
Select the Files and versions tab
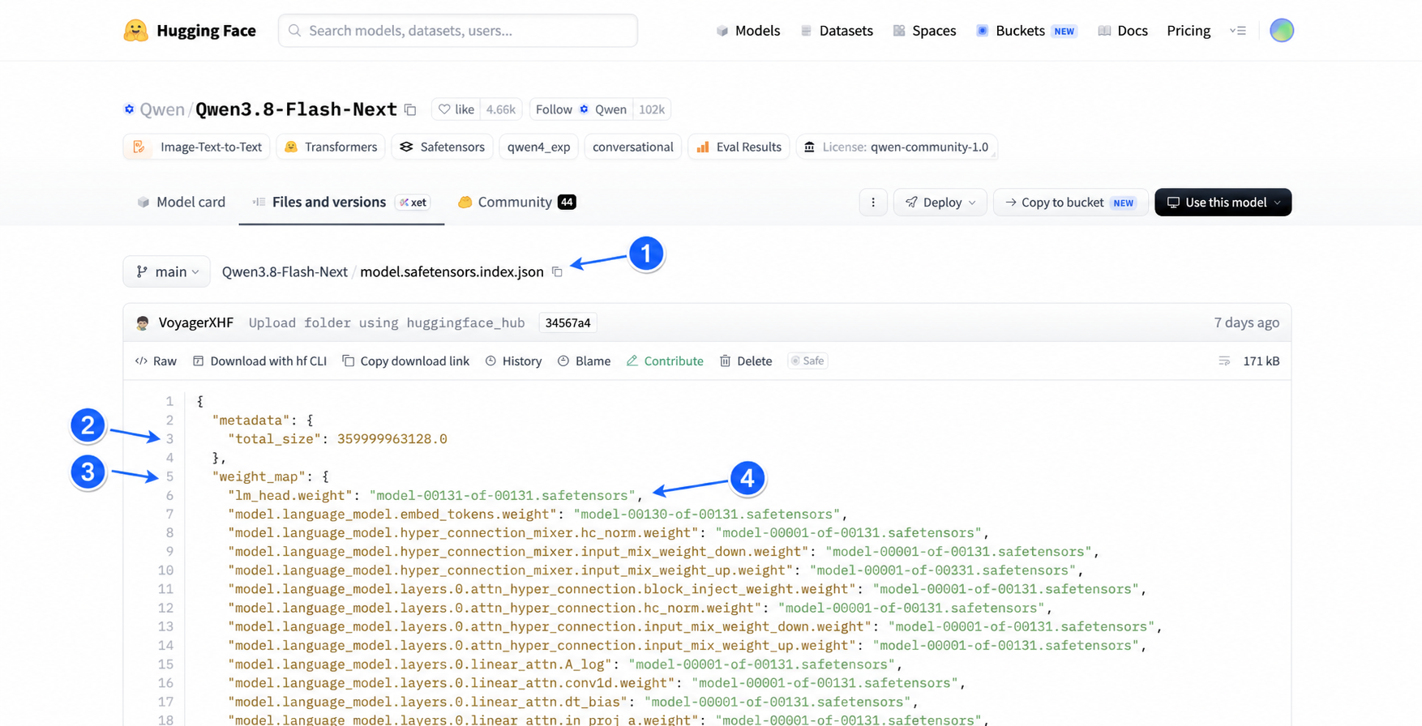341,203
